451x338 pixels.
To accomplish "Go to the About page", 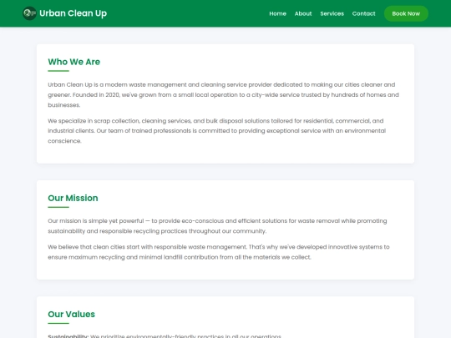I will point(303,13).
